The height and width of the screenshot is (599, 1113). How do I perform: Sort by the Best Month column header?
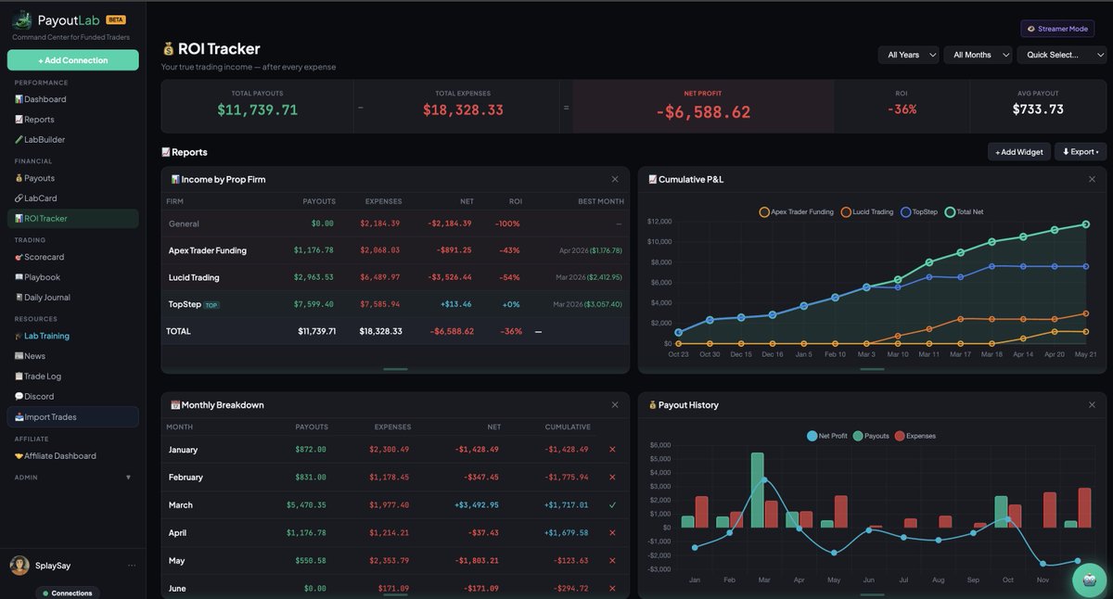point(601,201)
